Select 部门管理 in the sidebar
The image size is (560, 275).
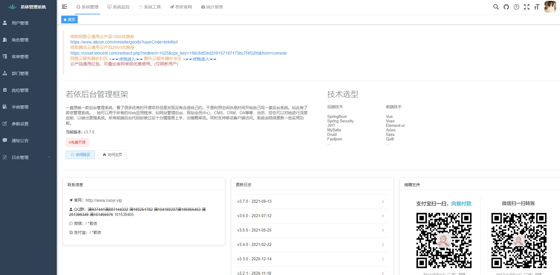(x=20, y=73)
